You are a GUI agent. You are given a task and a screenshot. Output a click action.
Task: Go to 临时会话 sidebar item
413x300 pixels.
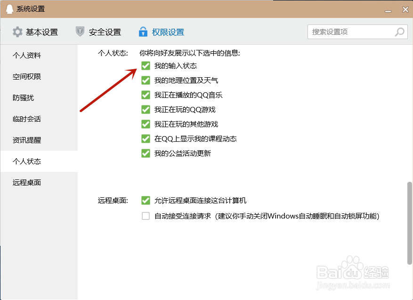[39, 119]
